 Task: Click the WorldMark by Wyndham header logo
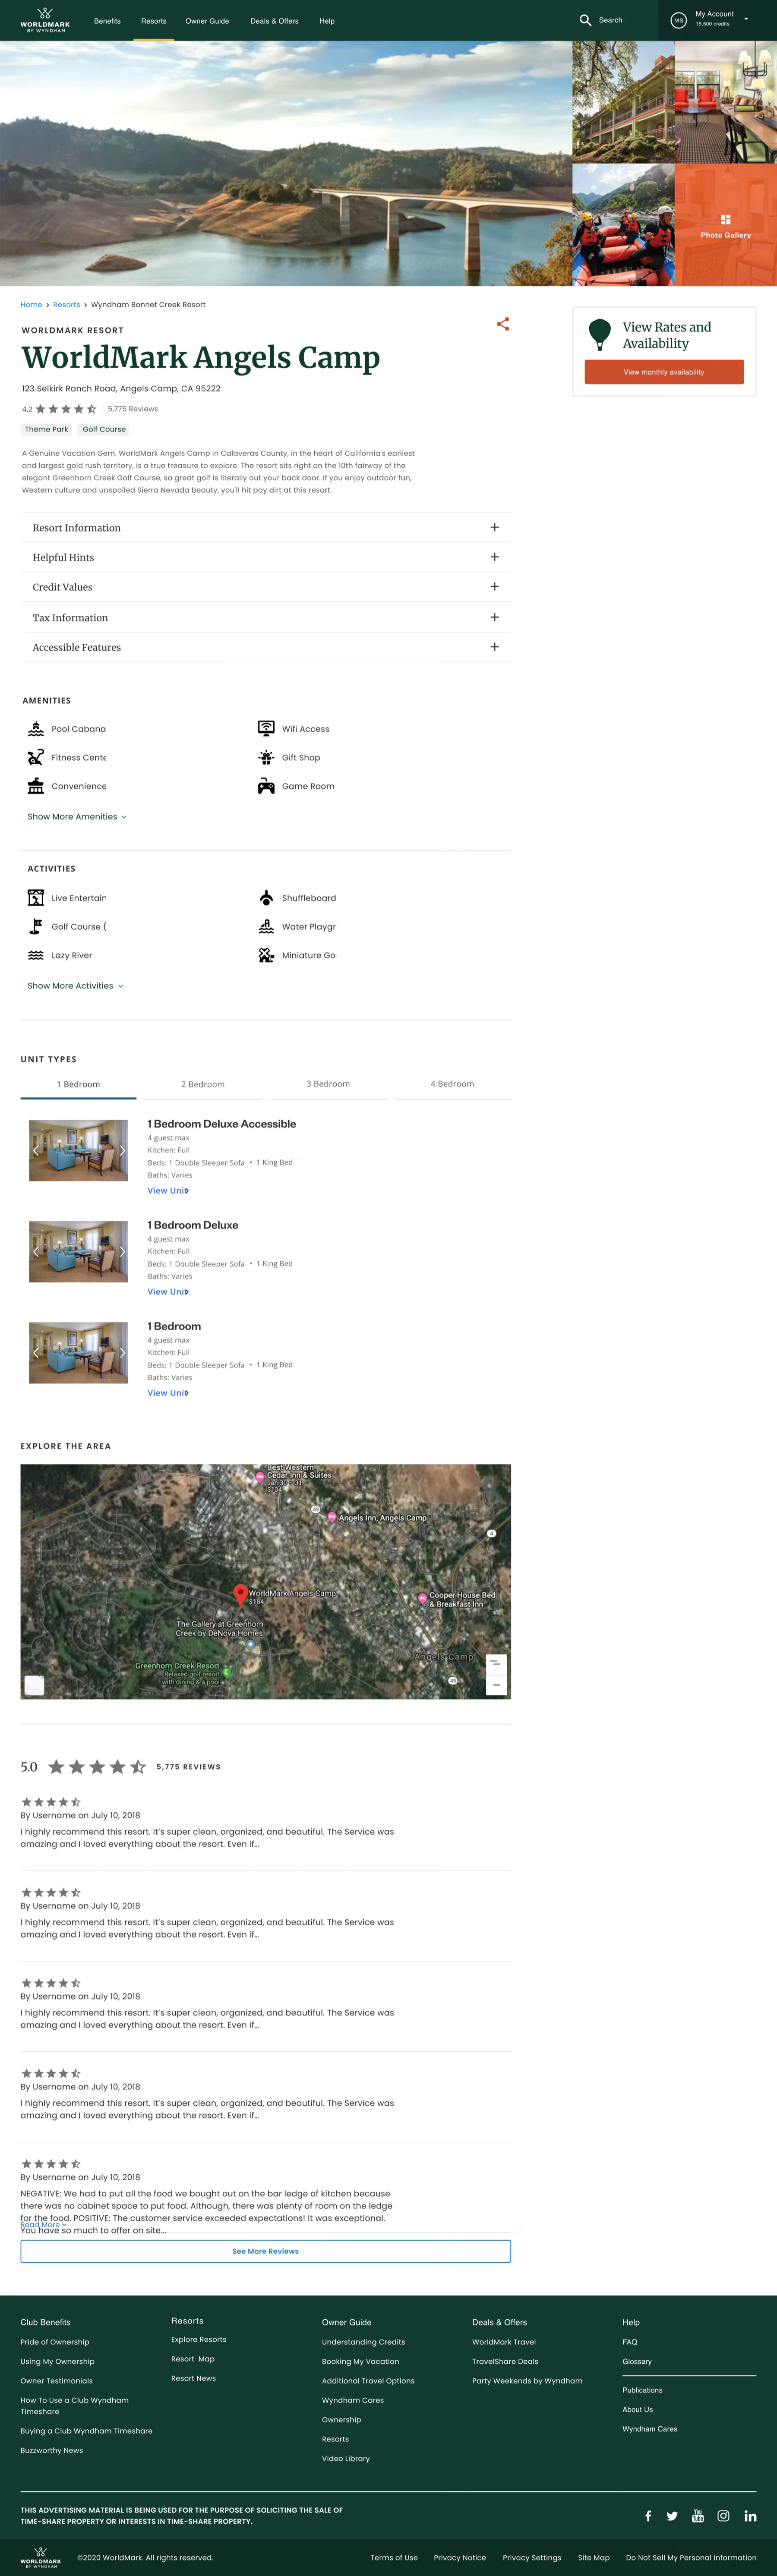click(x=45, y=20)
